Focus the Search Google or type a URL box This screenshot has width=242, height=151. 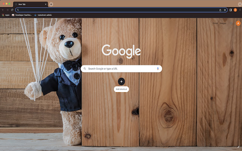click(121, 69)
